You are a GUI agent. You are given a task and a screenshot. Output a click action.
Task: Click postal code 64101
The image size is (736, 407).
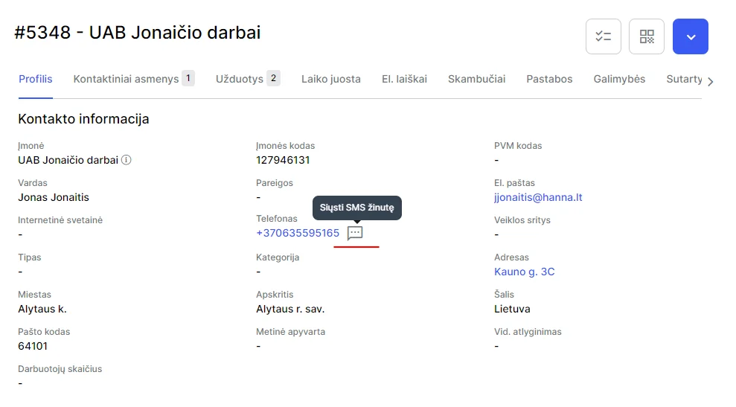[33, 346]
